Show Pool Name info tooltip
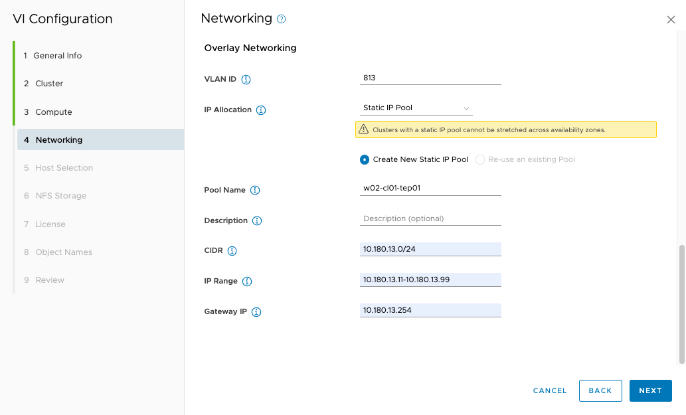 (254, 190)
